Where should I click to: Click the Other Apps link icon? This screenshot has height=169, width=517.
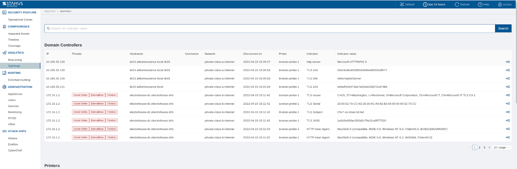[4, 131]
